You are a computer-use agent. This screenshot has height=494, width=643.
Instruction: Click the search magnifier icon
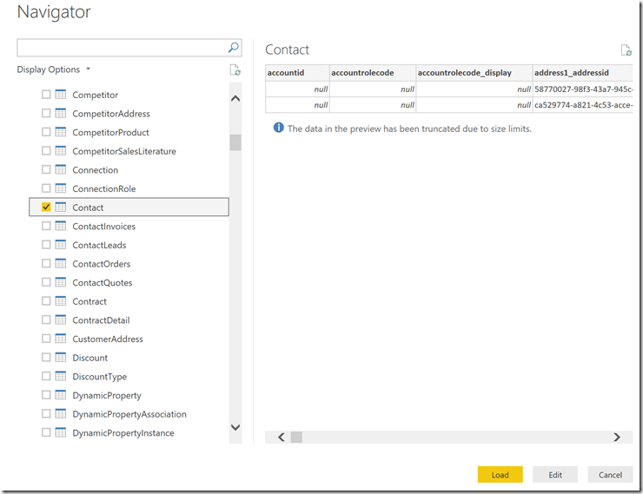233,48
